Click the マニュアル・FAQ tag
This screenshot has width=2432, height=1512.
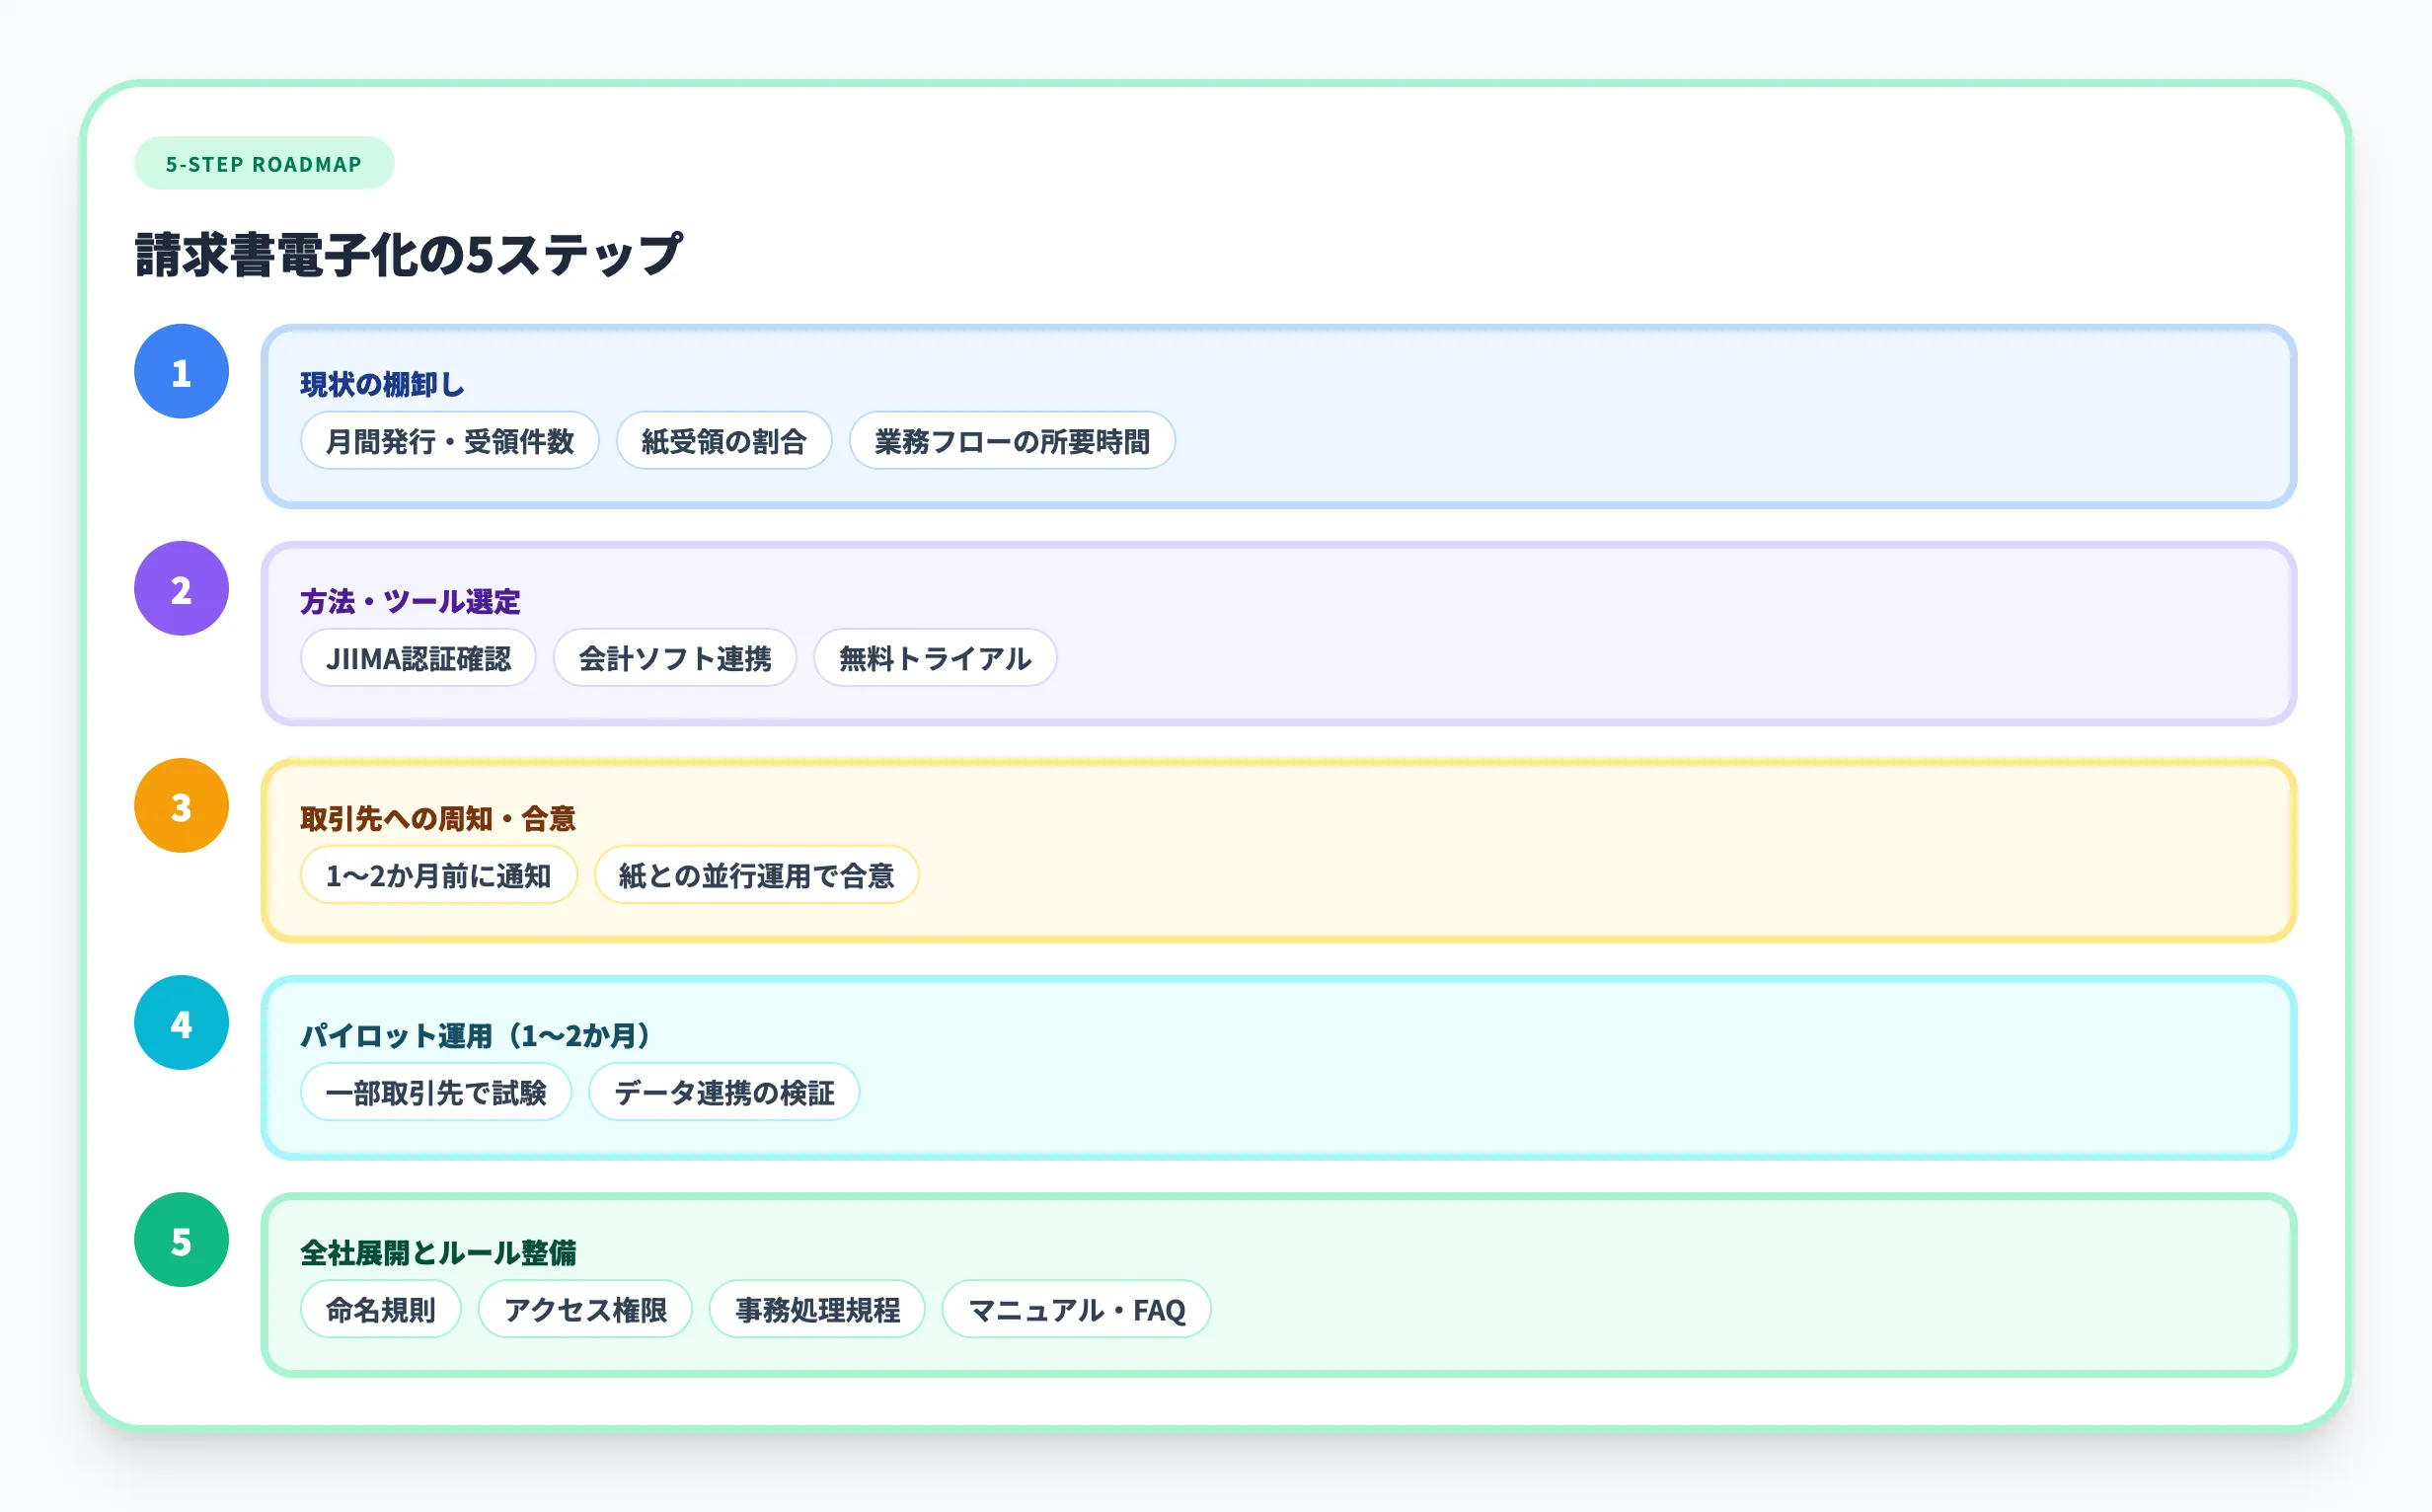pyautogui.click(x=1076, y=1309)
